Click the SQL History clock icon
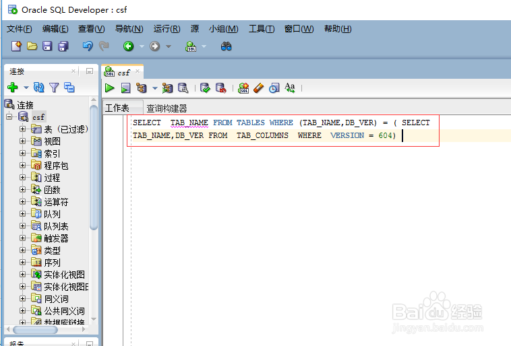The width and height of the screenshot is (511, 346). click(274, 88)
